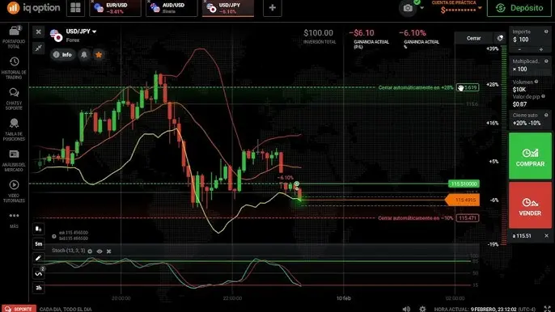
Task: Open the 5m candle timeframe selector
Action: point(38,244)
